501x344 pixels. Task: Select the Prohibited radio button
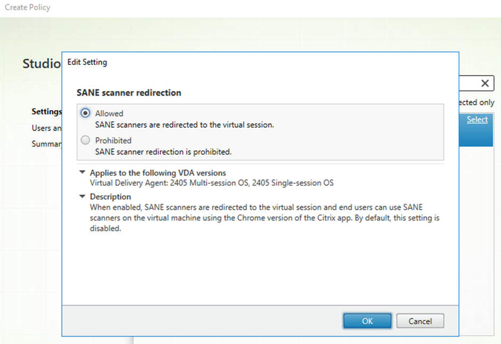(85, 141)
